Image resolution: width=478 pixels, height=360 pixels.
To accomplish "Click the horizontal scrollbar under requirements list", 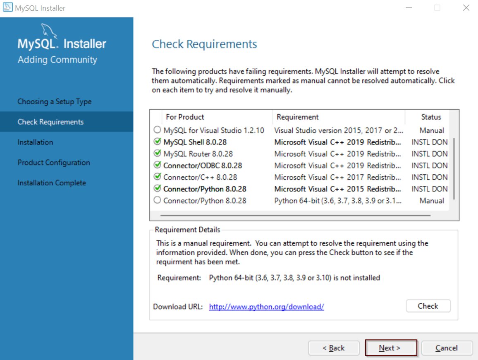I will [295, 215].
